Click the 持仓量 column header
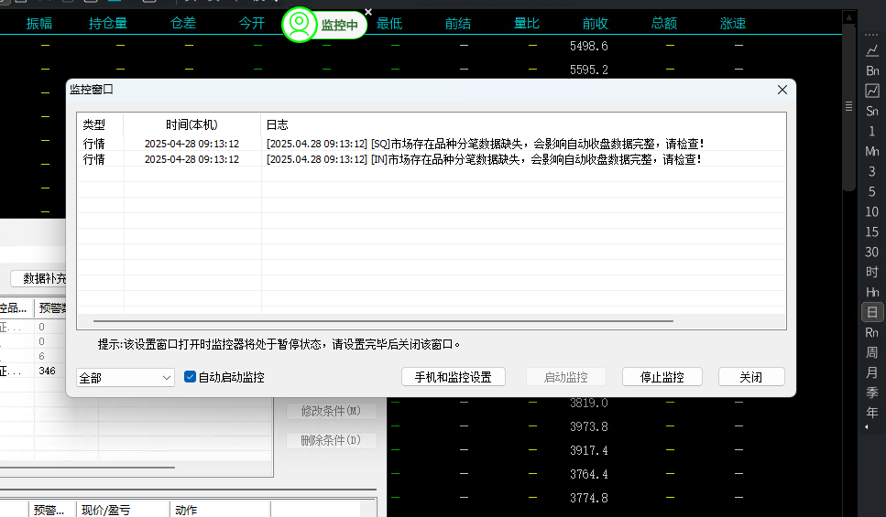 (108, 24)
